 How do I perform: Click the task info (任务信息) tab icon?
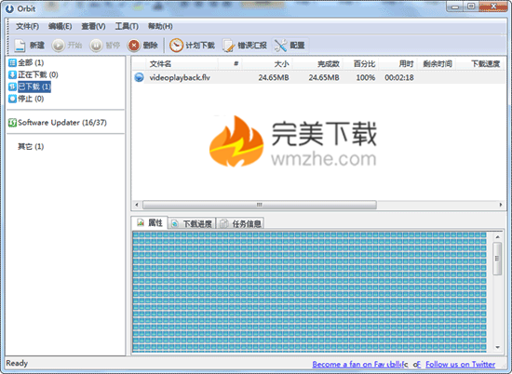pos(224,223)
